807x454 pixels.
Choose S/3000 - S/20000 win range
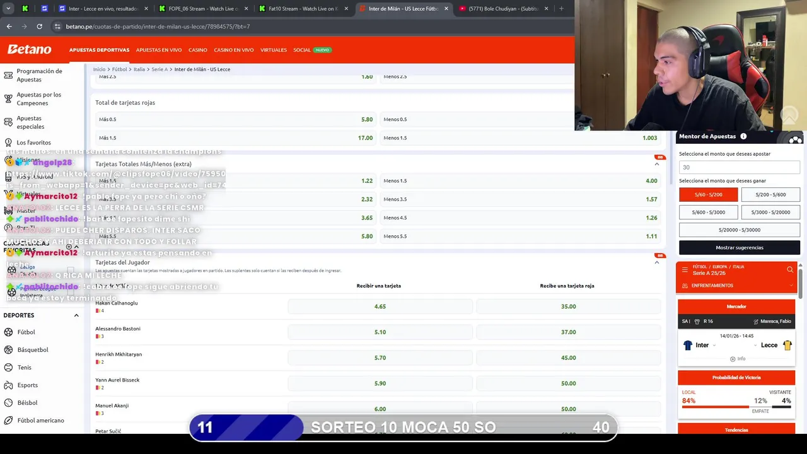(770, 212)
